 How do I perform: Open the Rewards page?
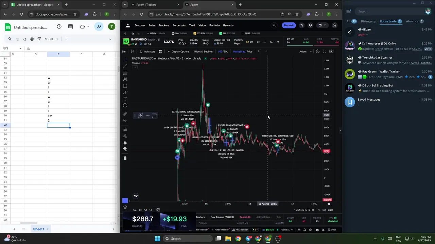point(228,25)
